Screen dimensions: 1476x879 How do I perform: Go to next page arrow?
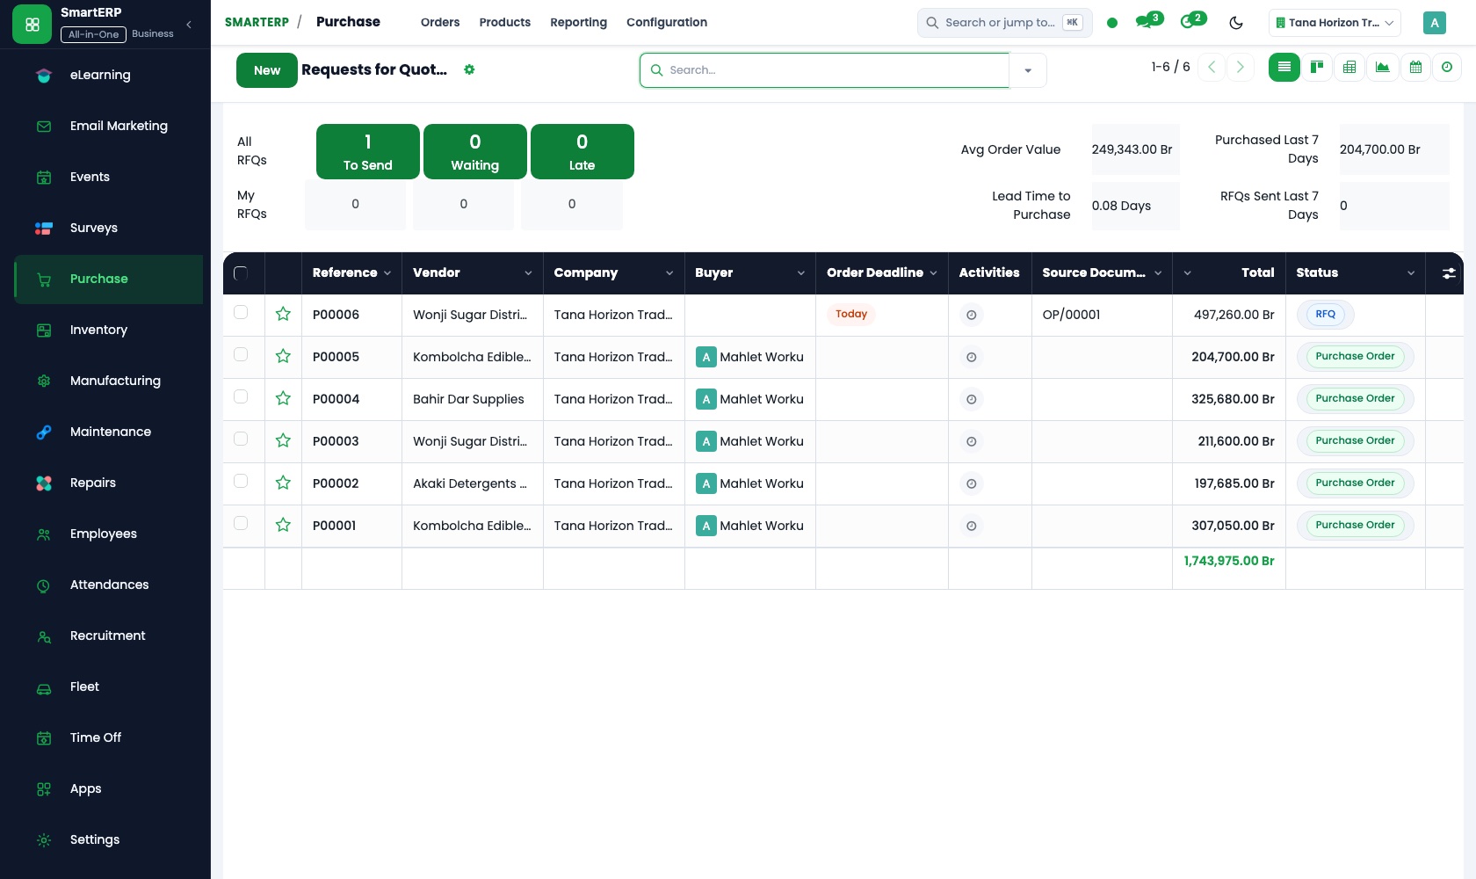tap(1241, 67)
